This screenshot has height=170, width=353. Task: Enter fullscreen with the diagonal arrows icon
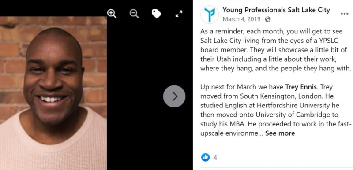179,14
